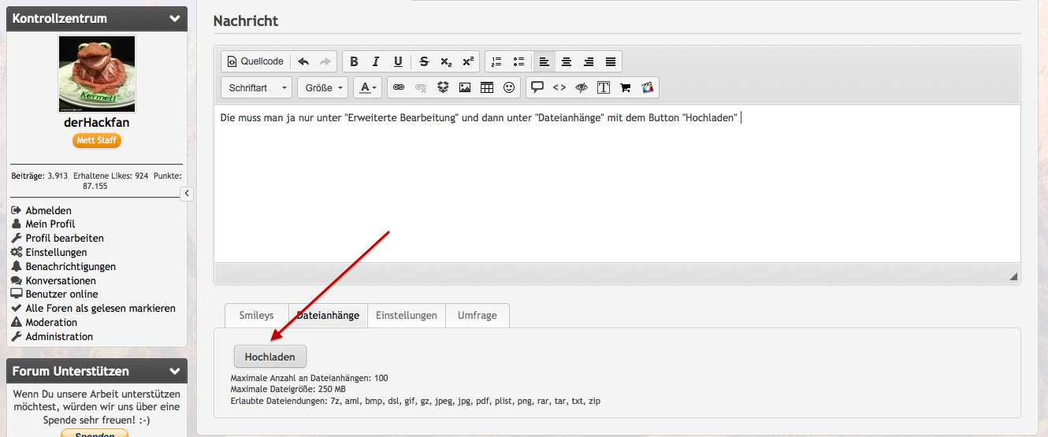The width and height of the screenshot is (1048, 437).
Task: Show Benutzer online
Action: click(61, 294)
